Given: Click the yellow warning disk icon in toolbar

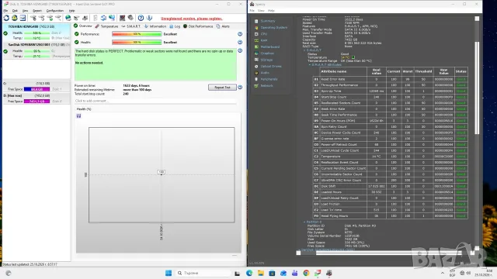Looking at the screenshot, I should coord(15,18).
